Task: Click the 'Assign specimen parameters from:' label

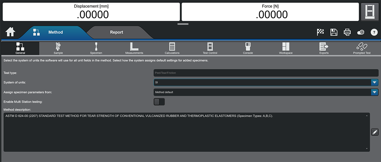Action: pyautogui.click(x=28, y=92)
